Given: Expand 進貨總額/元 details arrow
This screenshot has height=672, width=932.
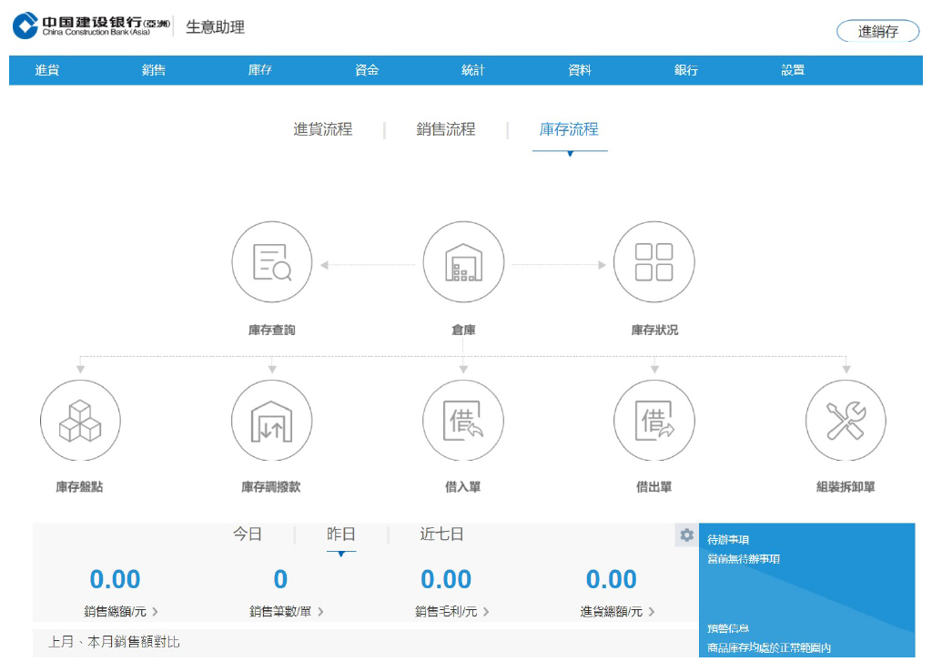Looking at the screenshot, I should pos(652,611).
